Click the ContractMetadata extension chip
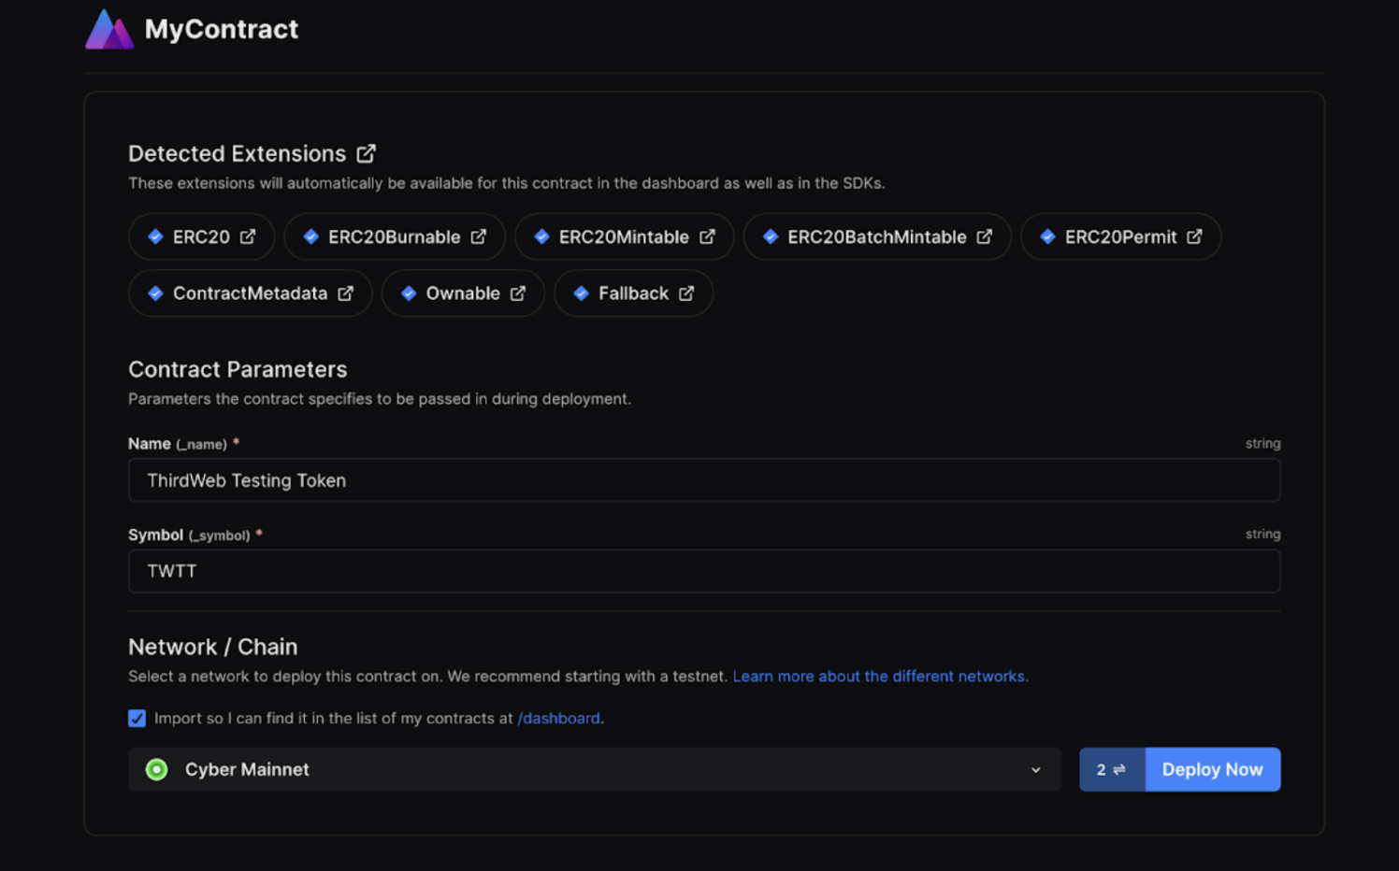The width and height of the screenshot is (1399, 871). pyautogui.click(x=251, y=293)
